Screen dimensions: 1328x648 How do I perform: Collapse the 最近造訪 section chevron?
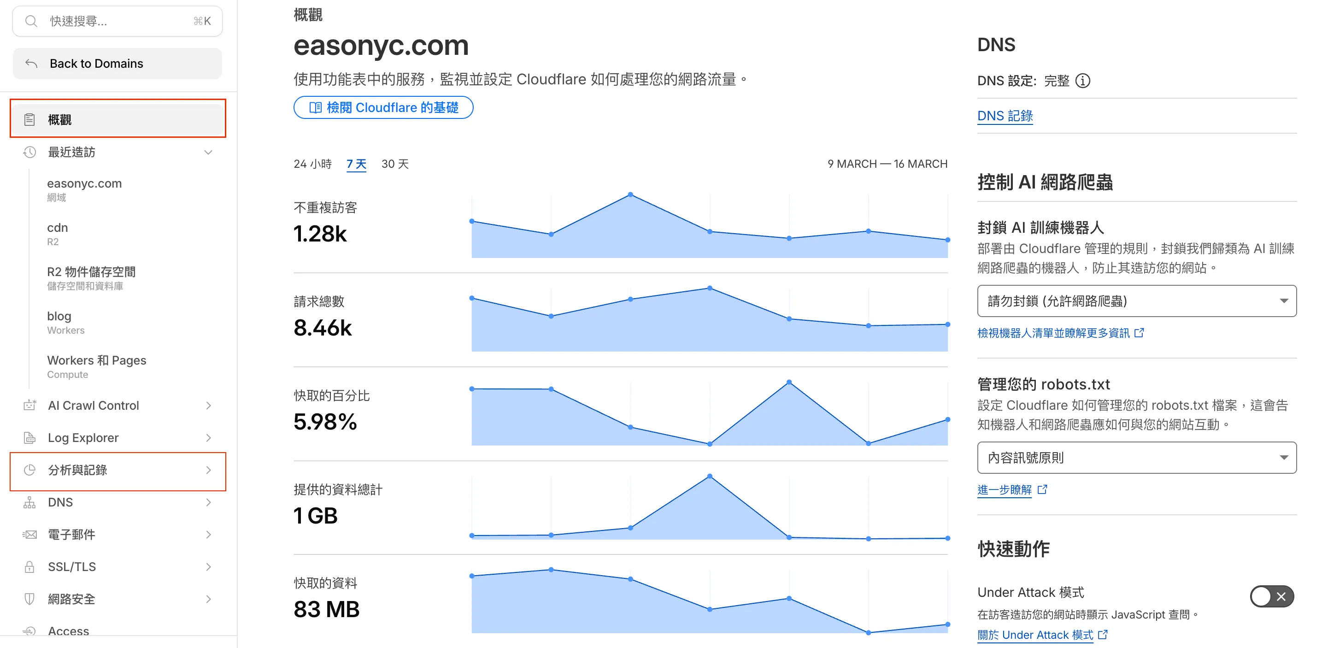(x=208, y=152)
